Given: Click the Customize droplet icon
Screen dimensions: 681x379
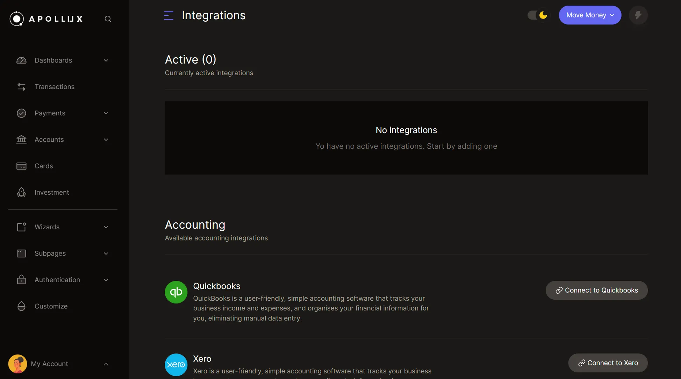Looking at the screenshot, I should pos(21,306).
